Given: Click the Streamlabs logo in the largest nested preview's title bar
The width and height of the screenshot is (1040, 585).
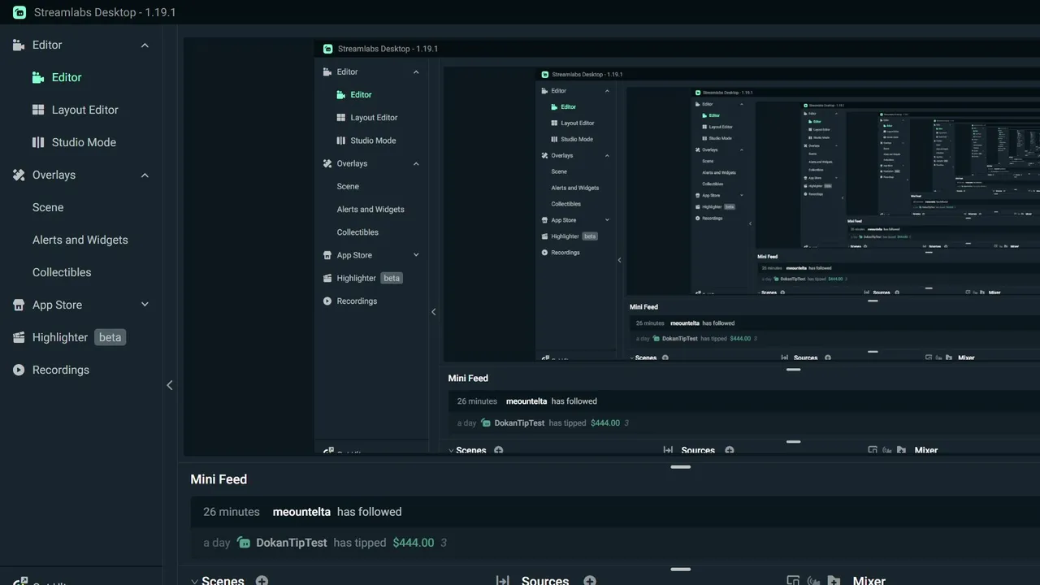Looking at the screenshot, I should point(327,49).
